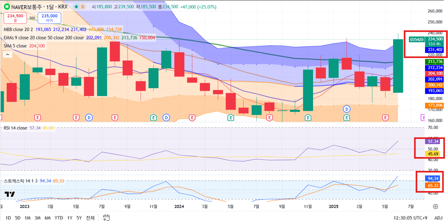Set time range to 전체 (all)
The width and height of the screenshot is (448, 221).
click(90, 218)
